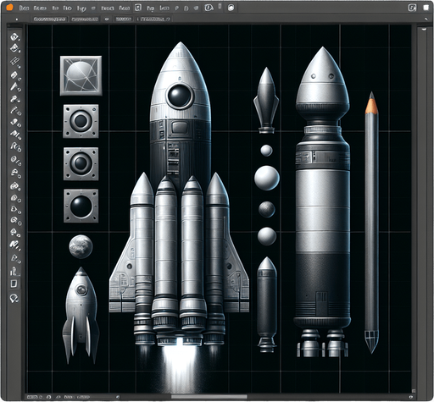Click the speech bubble icon under the tools
434x402 pixels.
14,298
